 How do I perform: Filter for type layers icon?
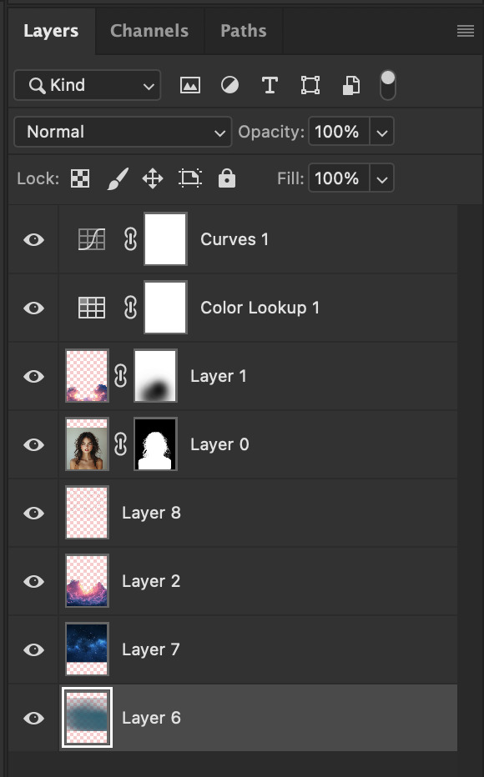[x=270, y=85]
